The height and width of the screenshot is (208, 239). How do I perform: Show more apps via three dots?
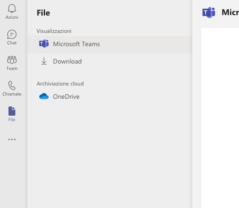12,139
